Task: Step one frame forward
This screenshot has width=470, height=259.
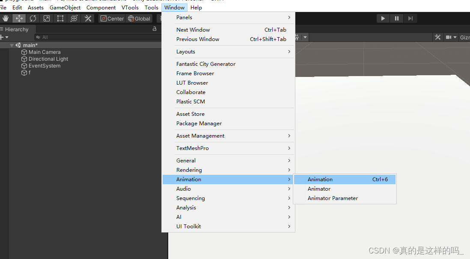Action: [411, 18]
